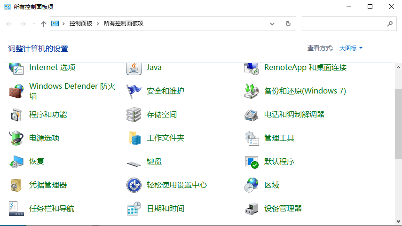Screen dimensions: 402x226
Task: Open the 日期和时间 text link
Action: (x=166, y=209)
